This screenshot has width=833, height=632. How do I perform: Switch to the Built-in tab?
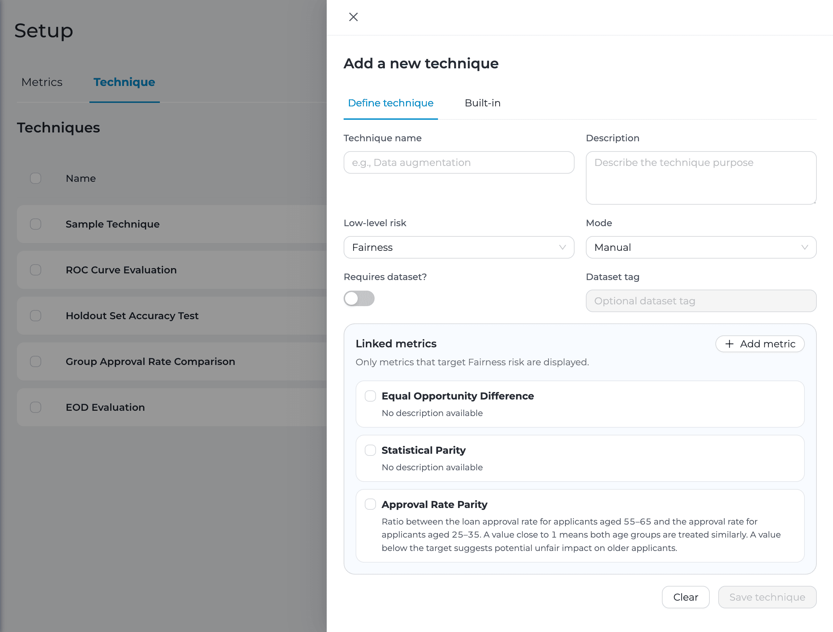point(482,103)
